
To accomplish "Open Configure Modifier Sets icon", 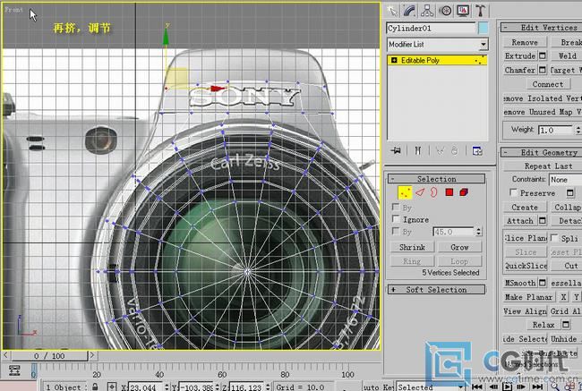I will (x=477, y=150).
